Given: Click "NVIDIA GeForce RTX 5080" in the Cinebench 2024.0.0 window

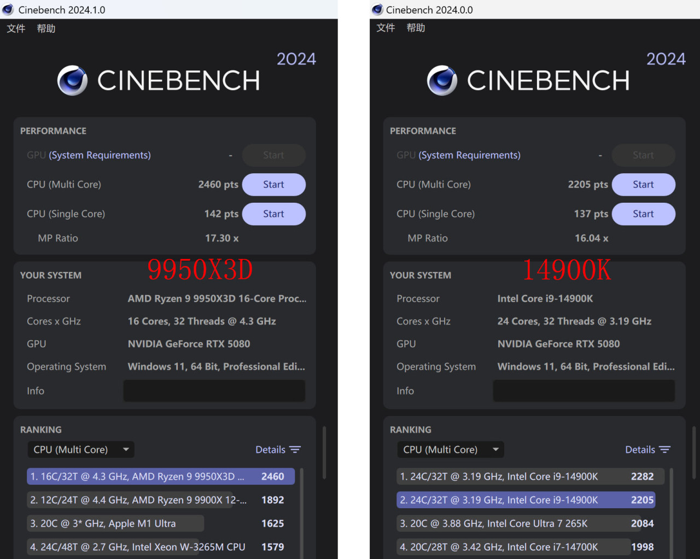Looking at the screenshot, I should [558, 344].
